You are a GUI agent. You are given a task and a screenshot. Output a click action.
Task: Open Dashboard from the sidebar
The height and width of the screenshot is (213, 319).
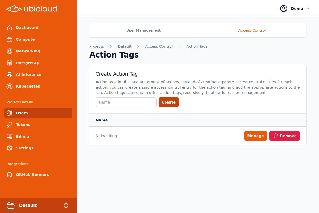click(x=38, y=28)
